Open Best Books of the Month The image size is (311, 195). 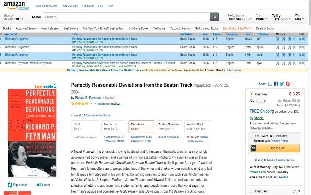point(237,28)
